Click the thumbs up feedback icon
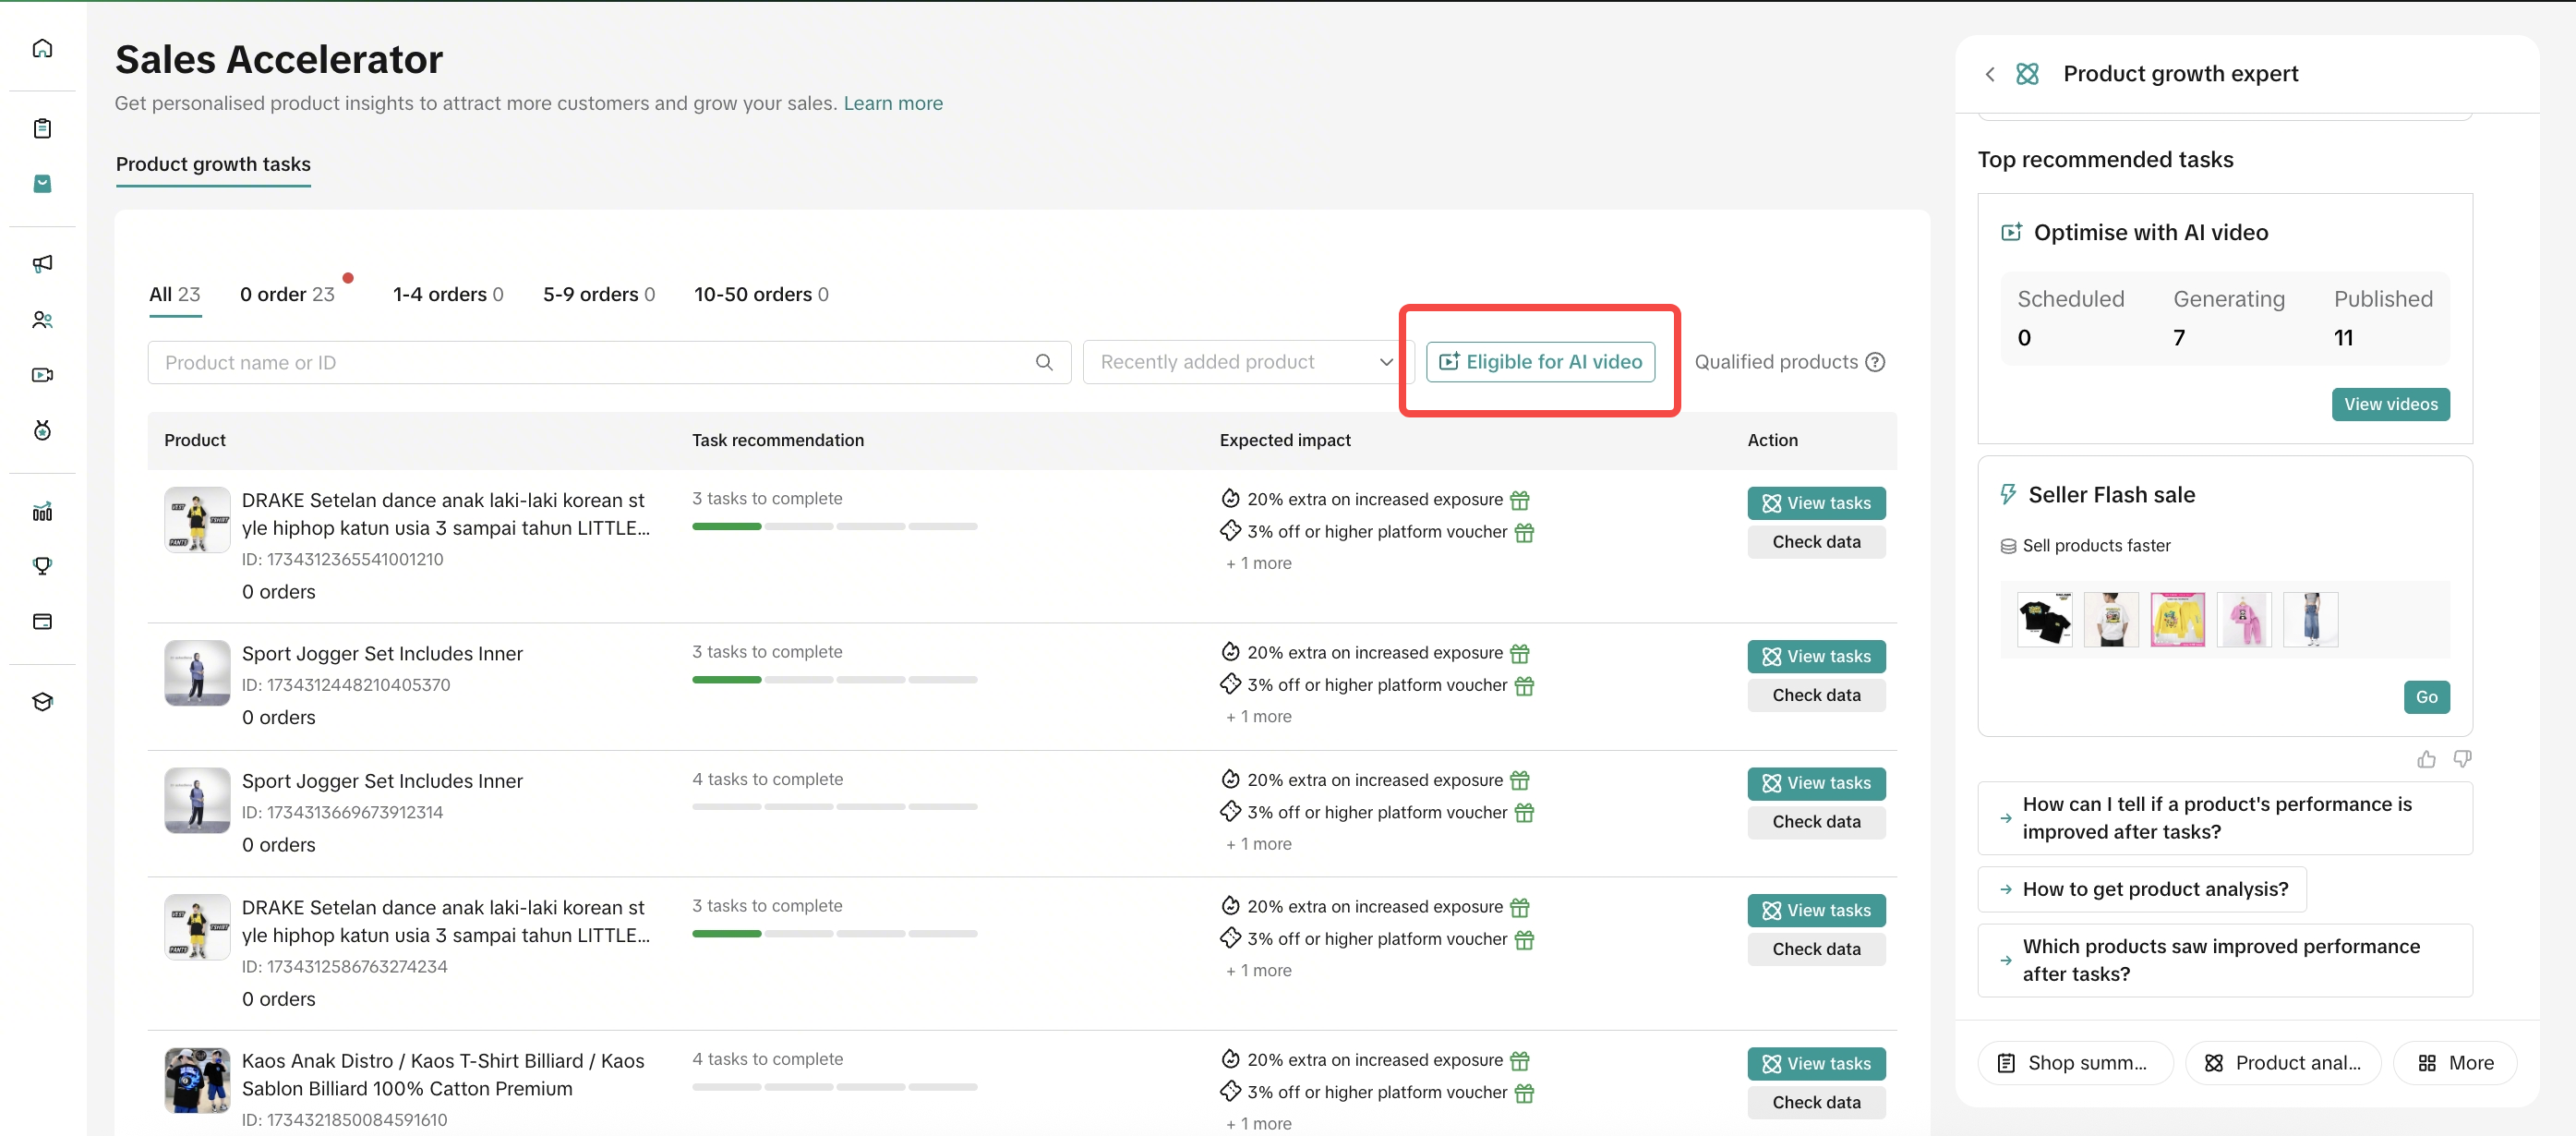The image size is (2576, 1136). coord(2426,760)
